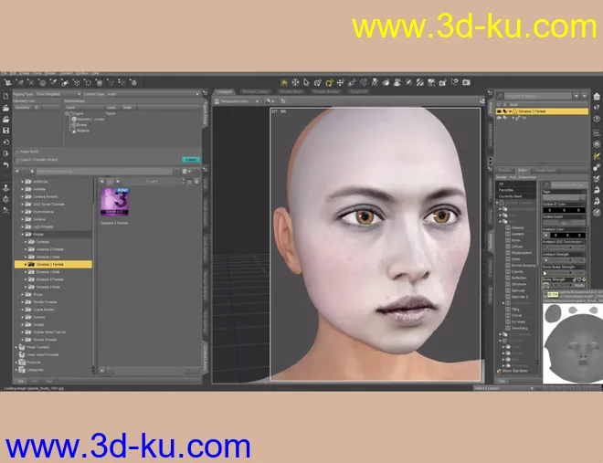Screen dimensions: 603x463
Task: Expand the Categories tree arrow
Action: click(x=16, y=370)
